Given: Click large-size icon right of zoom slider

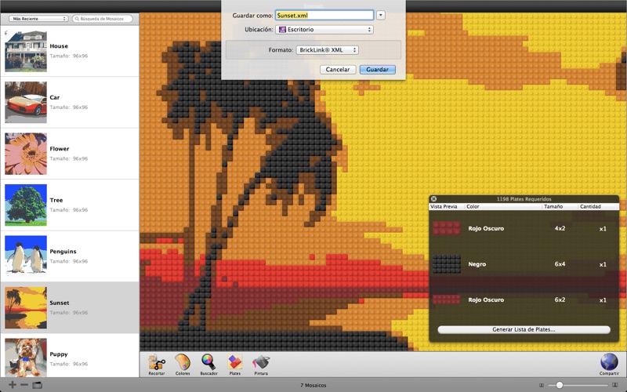Looking at the screenshot, I should pos(615,385).
